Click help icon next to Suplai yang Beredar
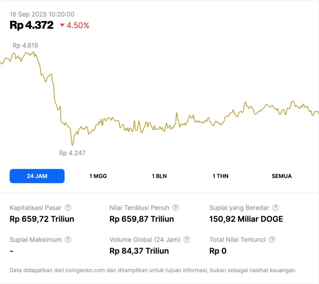 [275, 208]
